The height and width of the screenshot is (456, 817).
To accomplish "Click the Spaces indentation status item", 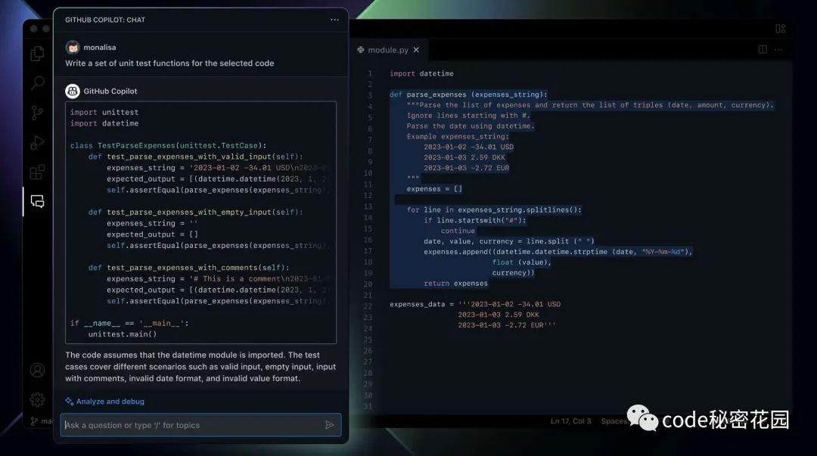I will [615, 421].
